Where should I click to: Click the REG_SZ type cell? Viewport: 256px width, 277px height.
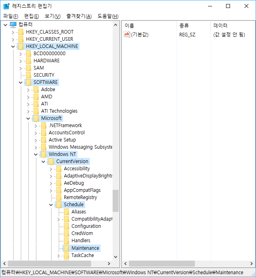(x=187, y=35)
